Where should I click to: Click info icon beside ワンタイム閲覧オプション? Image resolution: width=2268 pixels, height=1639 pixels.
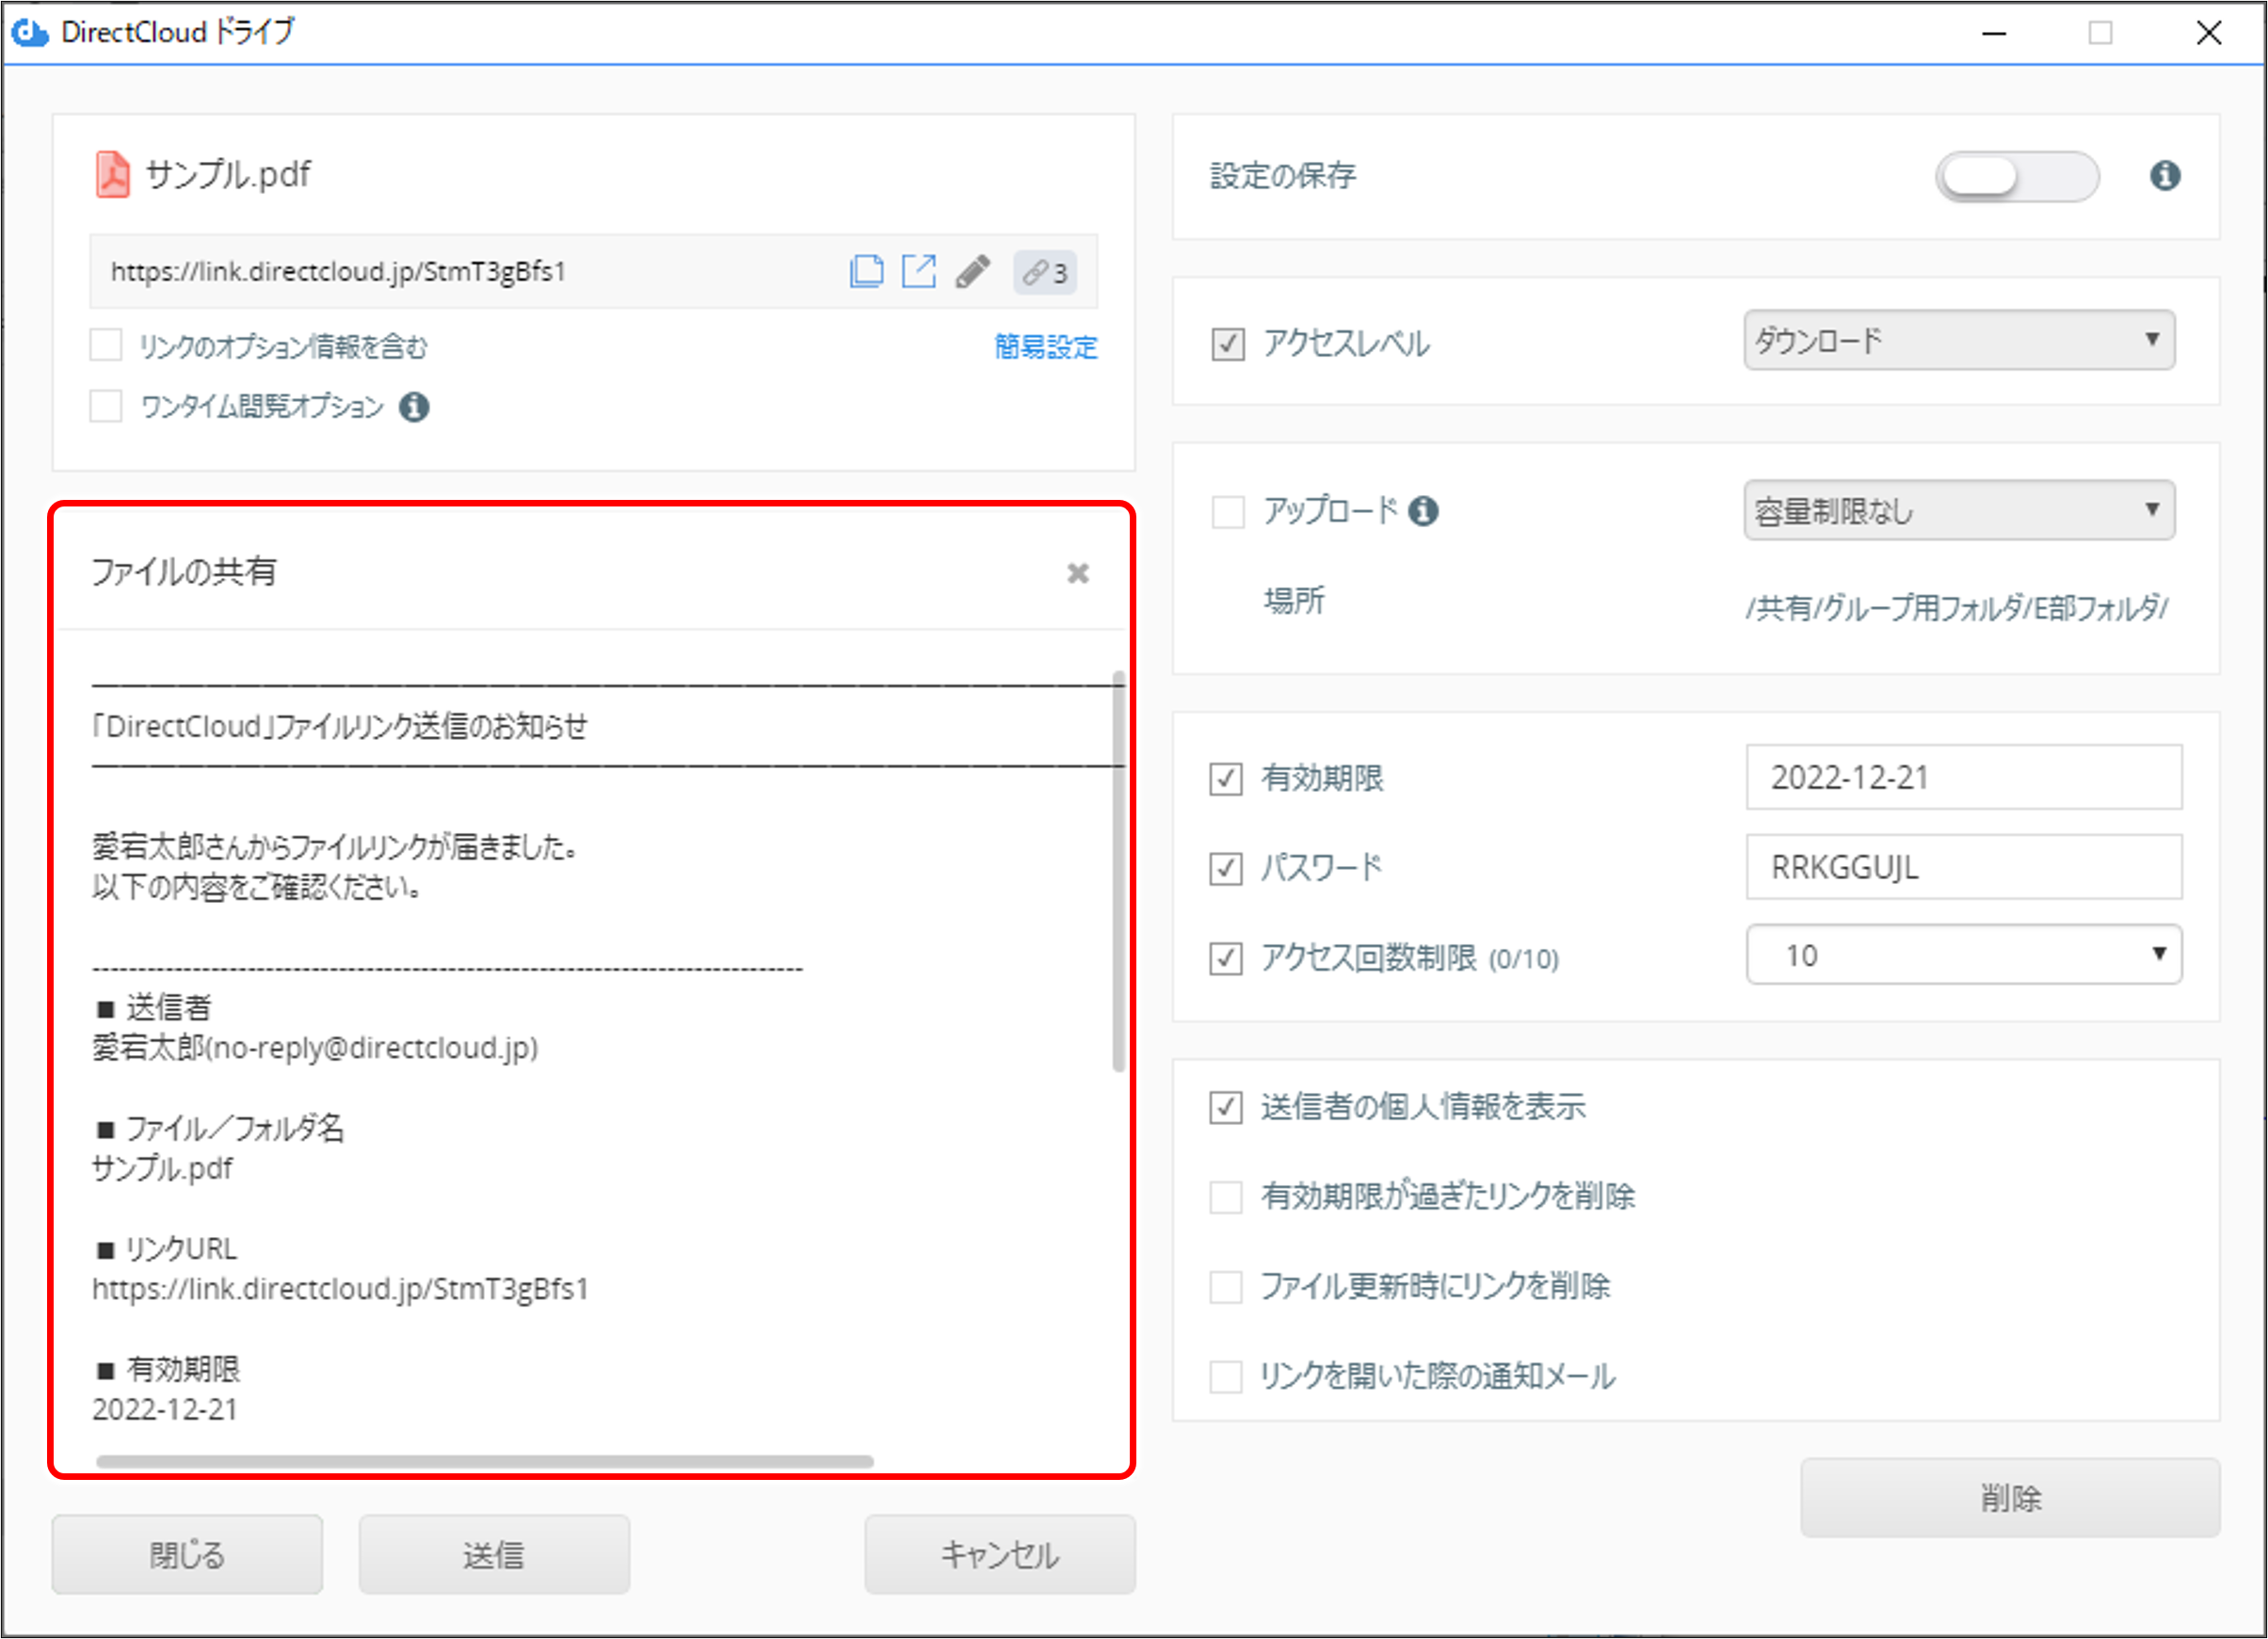414,407
